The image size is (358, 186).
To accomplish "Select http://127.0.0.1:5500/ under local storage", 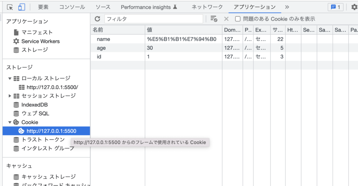I will point(52,87).
